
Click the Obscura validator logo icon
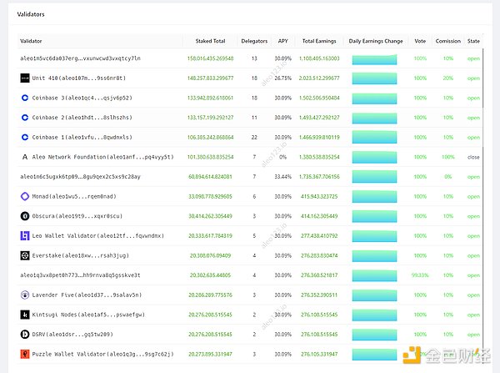(25, 215)
